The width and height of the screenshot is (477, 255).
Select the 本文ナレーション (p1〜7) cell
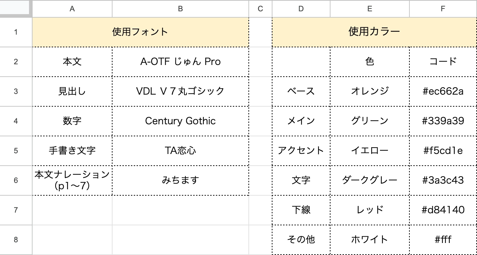[72, 180]
